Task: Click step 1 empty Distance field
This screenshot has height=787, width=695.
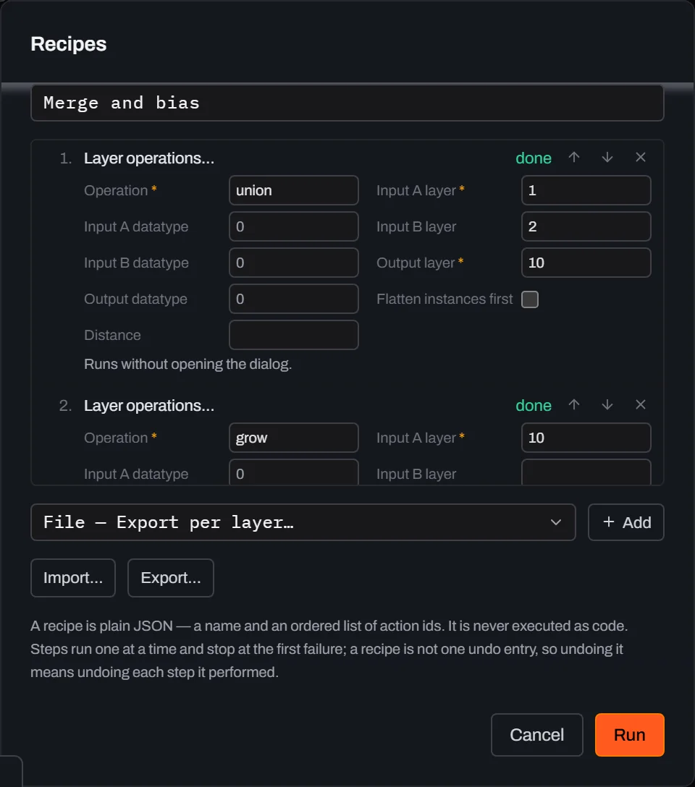Action: (294, 335)
